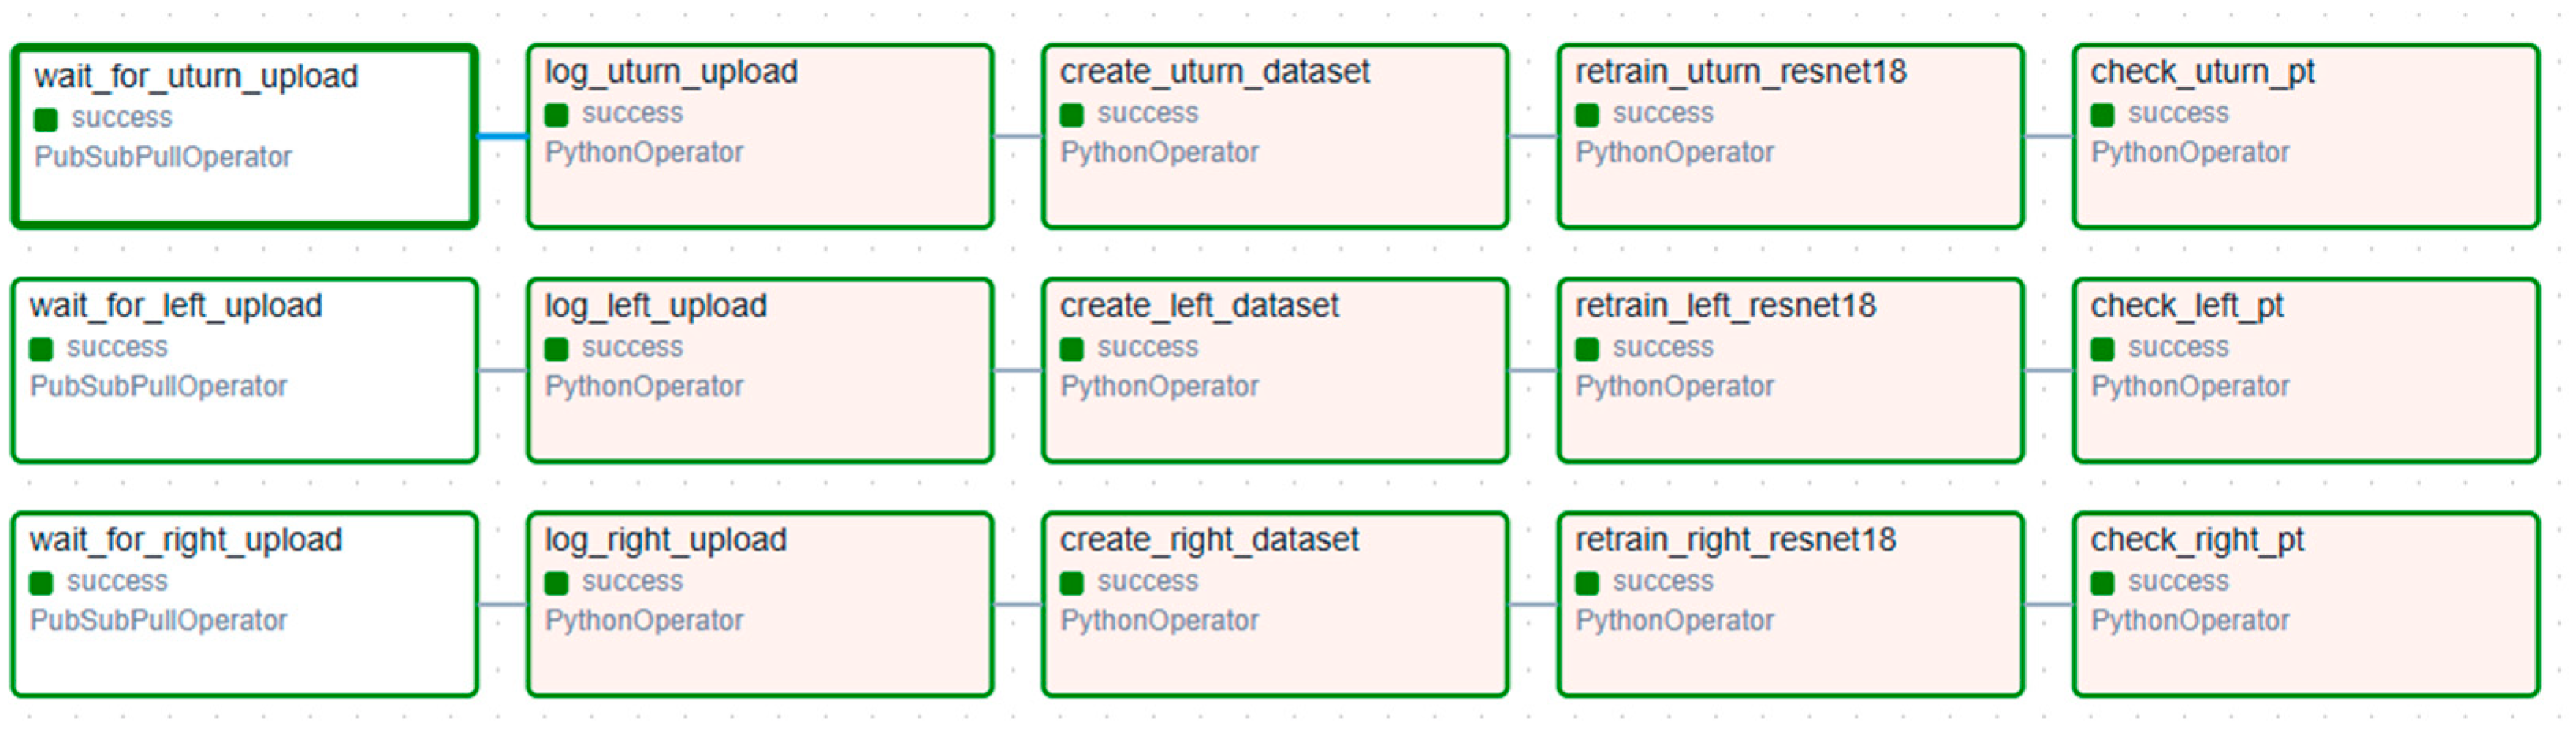Click success status icon in check_uturn_pt
The image size is (2576, 735).
[x=2102, y=116]
